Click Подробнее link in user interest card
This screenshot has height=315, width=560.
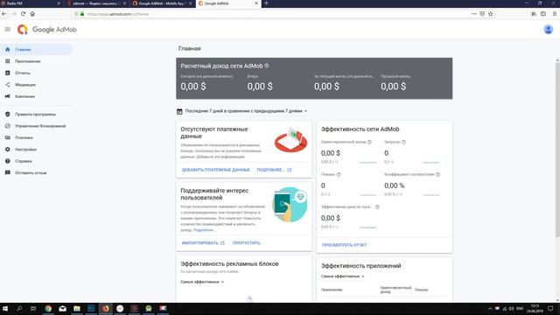(204, 230)
